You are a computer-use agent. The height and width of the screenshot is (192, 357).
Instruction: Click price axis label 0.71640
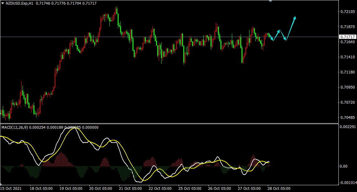[x=348, y=42]
